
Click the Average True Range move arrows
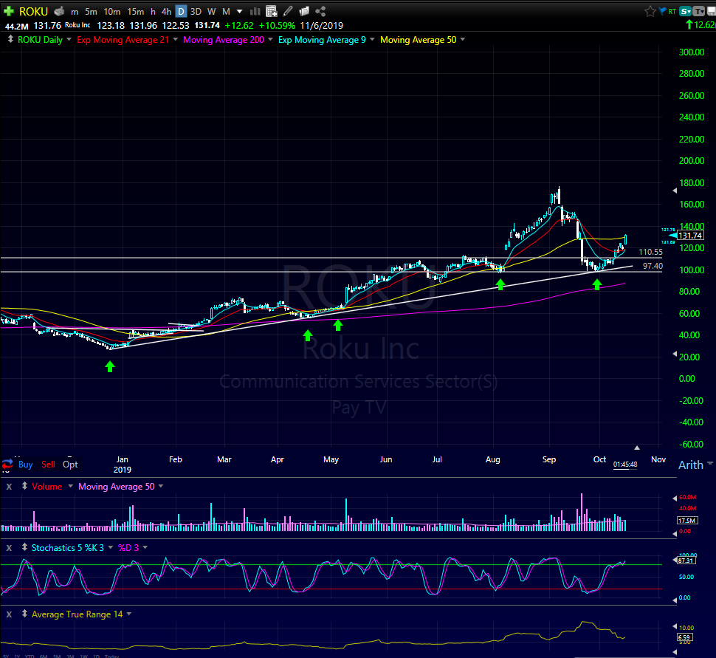click(24, 614)
